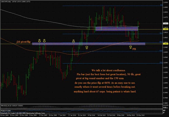The height and width of the screenshot is (117, 169).
Task: Click the 1.0775 price scale value
Action: click(x=166, y=17)
